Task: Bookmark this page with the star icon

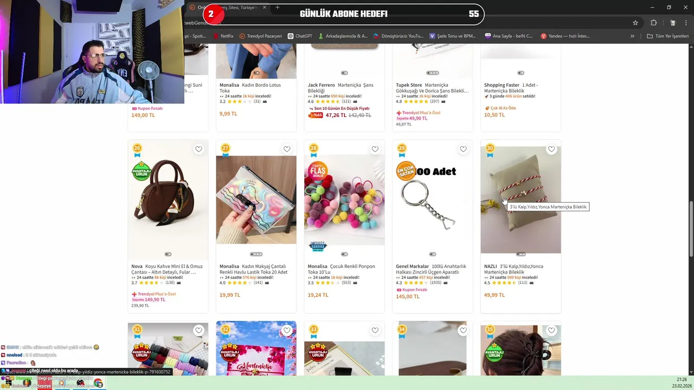Action: tap(635, 23)
